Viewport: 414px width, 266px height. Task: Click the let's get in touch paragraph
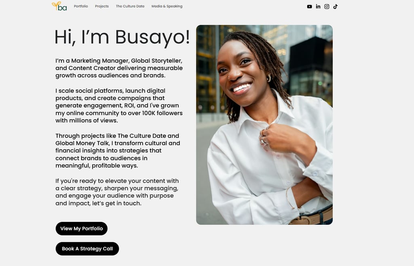click(x=117, y=192)
